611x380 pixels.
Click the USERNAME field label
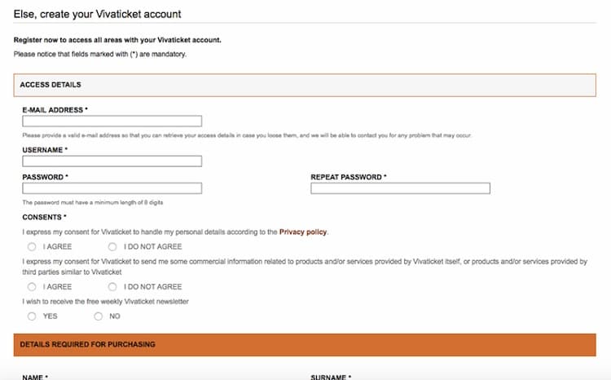click(45, 150)
